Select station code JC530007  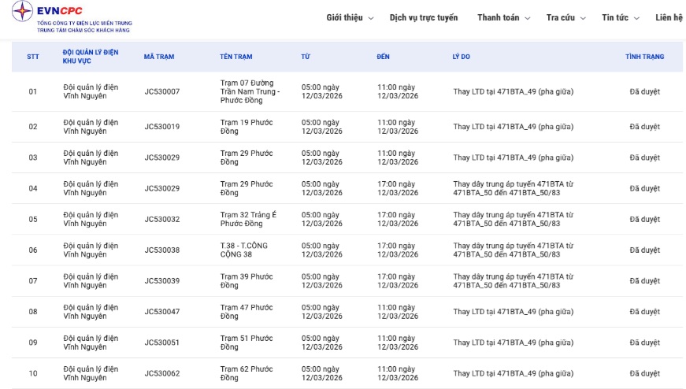[x=162, y=92]
